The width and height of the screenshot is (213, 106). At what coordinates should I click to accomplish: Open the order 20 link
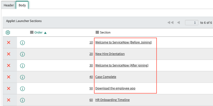tap(91, 54)
